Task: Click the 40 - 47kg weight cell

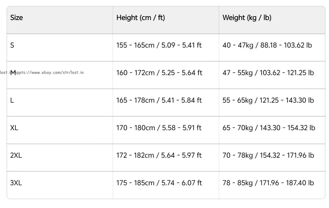Action: tap(267, 45)
